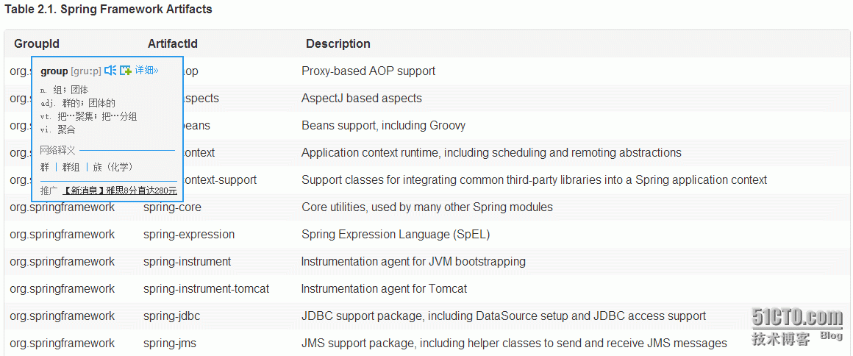Open the 详细» detailed definition link

point(146,70)
